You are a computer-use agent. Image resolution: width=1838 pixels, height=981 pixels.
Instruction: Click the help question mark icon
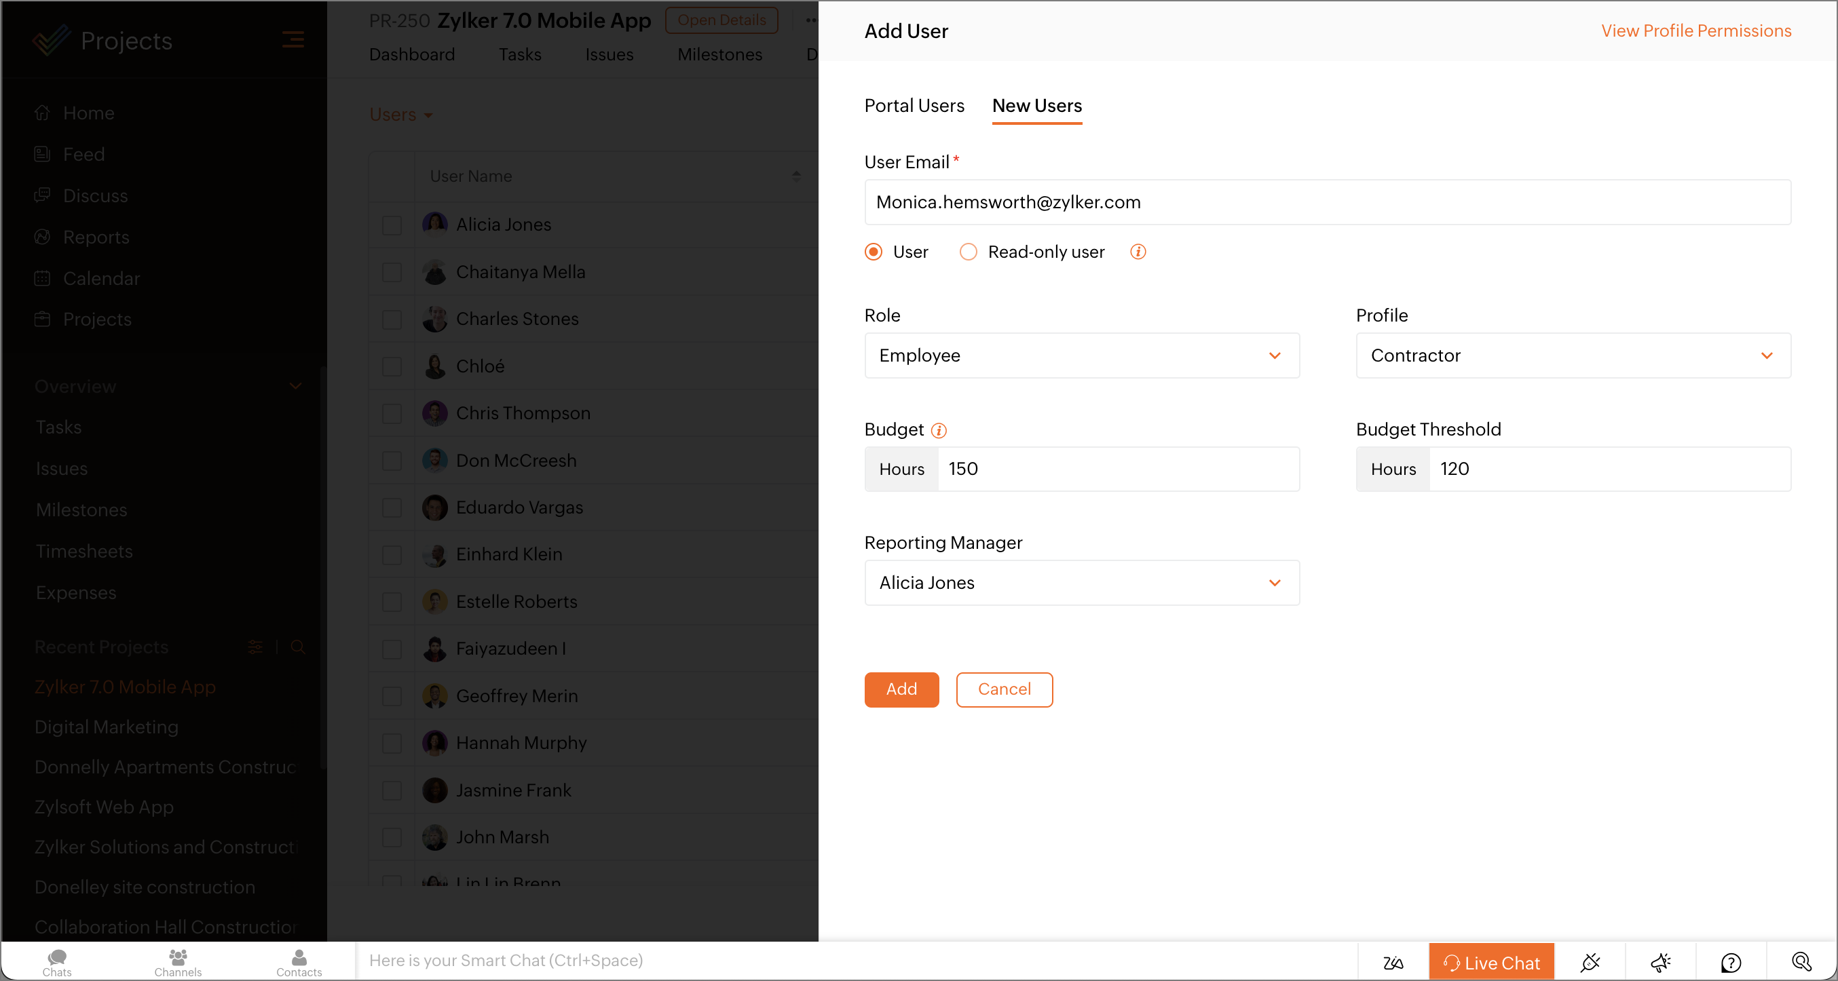pos(1731,963)
